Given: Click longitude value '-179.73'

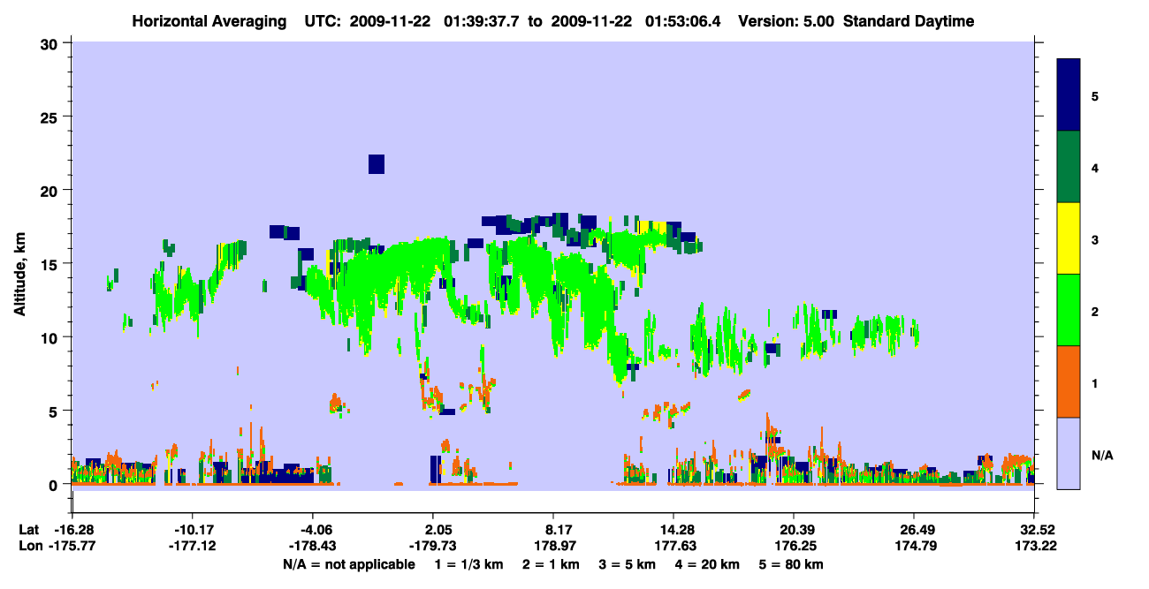Looking at the screenshot, I should point(432,547).
